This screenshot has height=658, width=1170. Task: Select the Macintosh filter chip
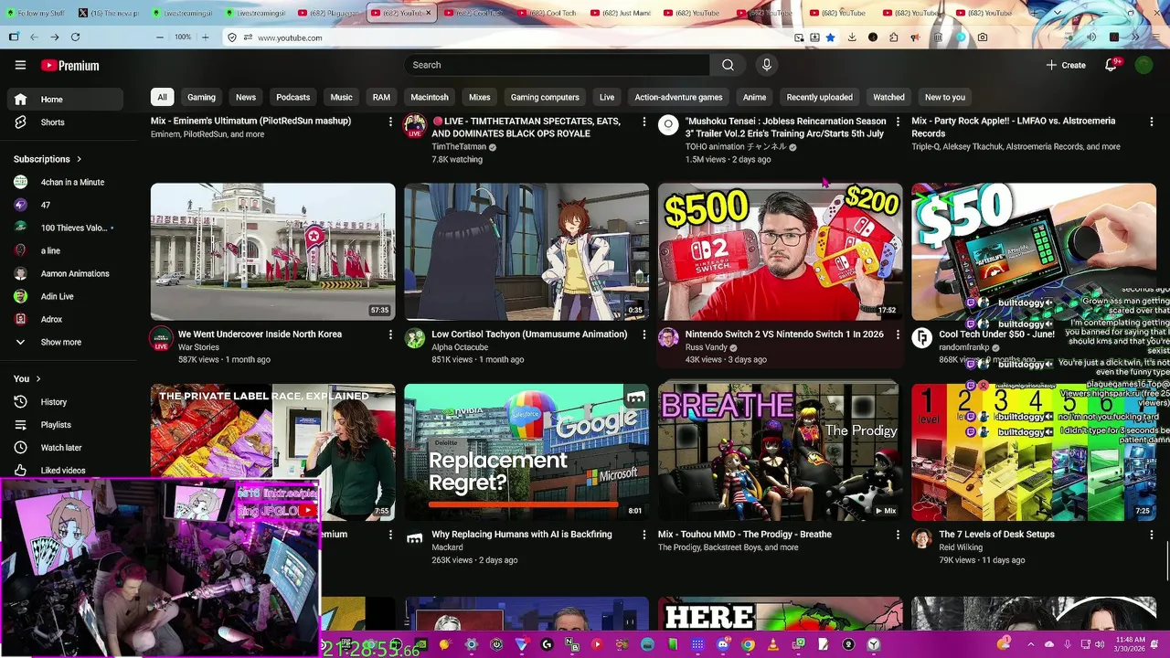pos(430,97)
